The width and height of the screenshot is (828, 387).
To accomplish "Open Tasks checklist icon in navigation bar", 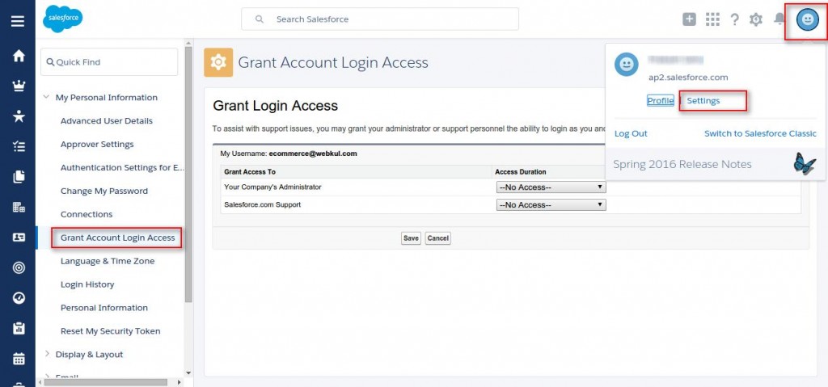I will [x=19, y=147].
